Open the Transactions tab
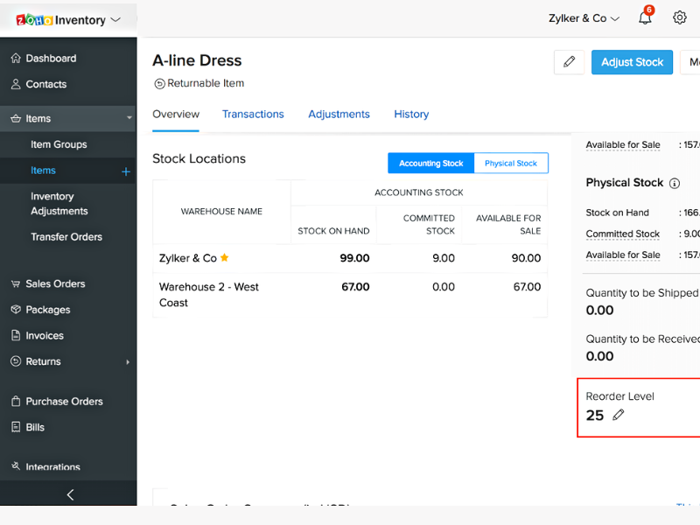Screen dimensions: 700x525 pos(253,115)
